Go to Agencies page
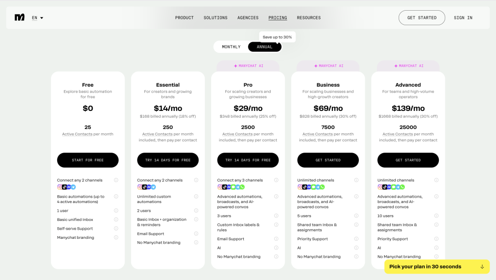This screenshot has width=496, height=280. (248, 18)
